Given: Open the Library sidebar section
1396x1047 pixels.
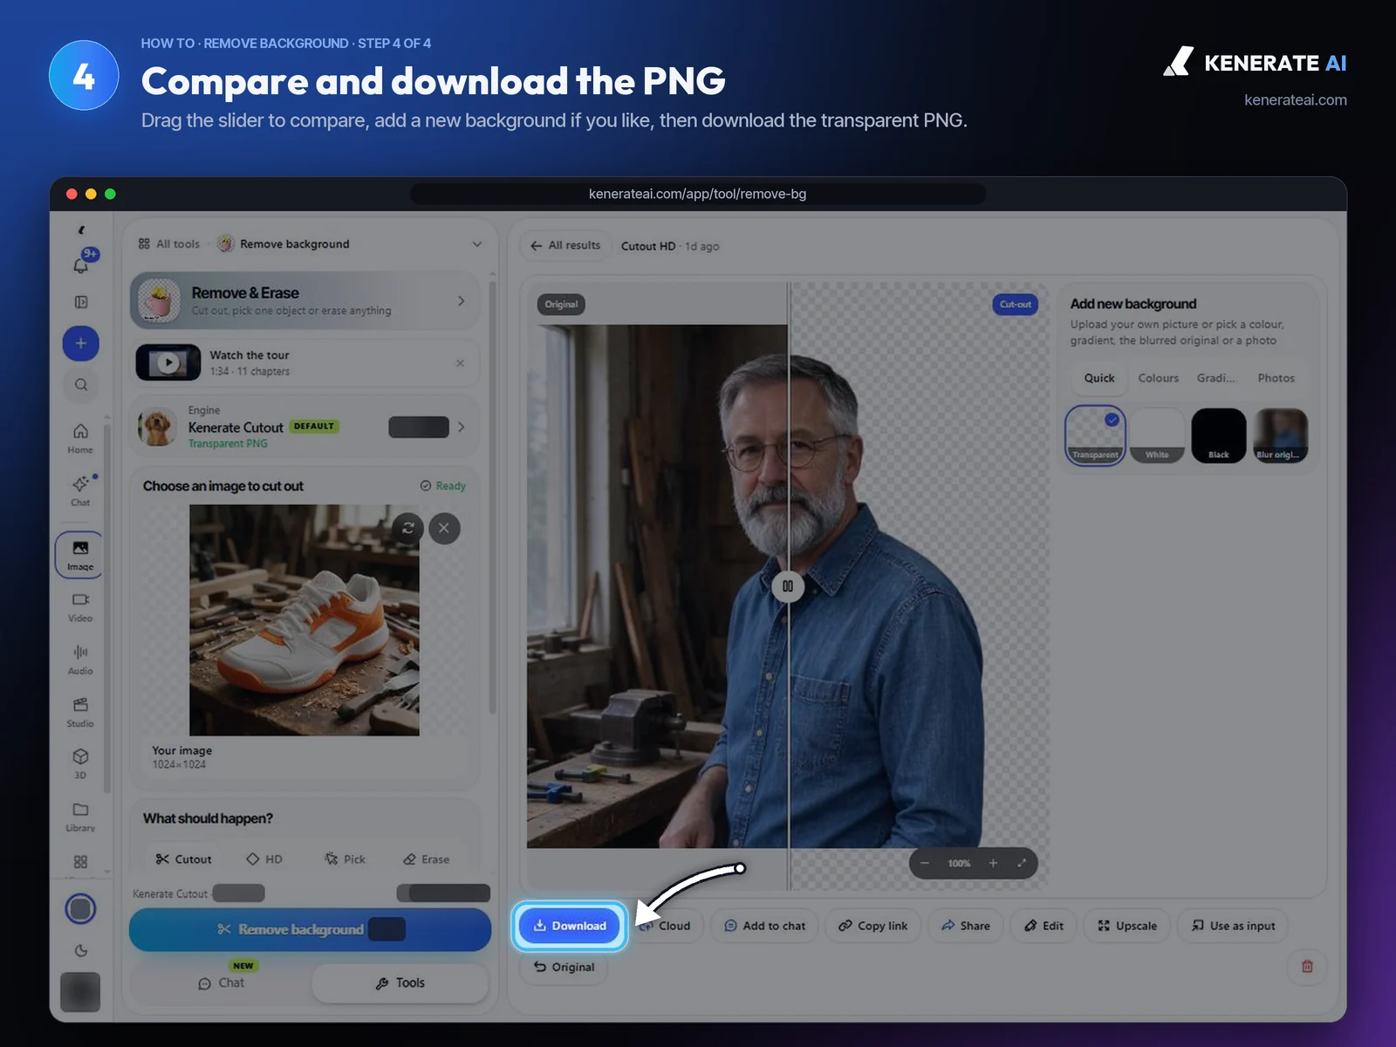Looking at the screenshot, I should pos(80,817).
